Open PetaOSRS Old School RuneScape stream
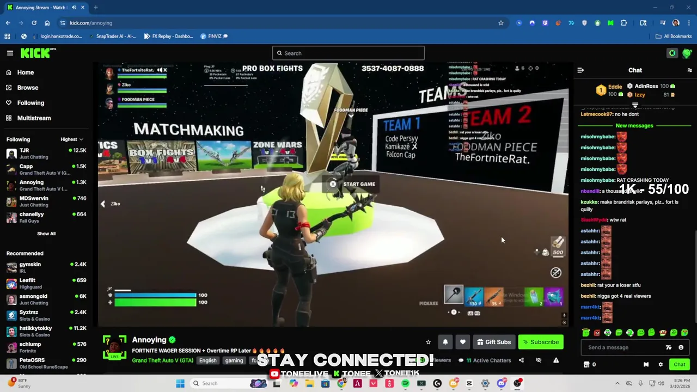This screenshot has width=697, height=392. click(46, 363)
